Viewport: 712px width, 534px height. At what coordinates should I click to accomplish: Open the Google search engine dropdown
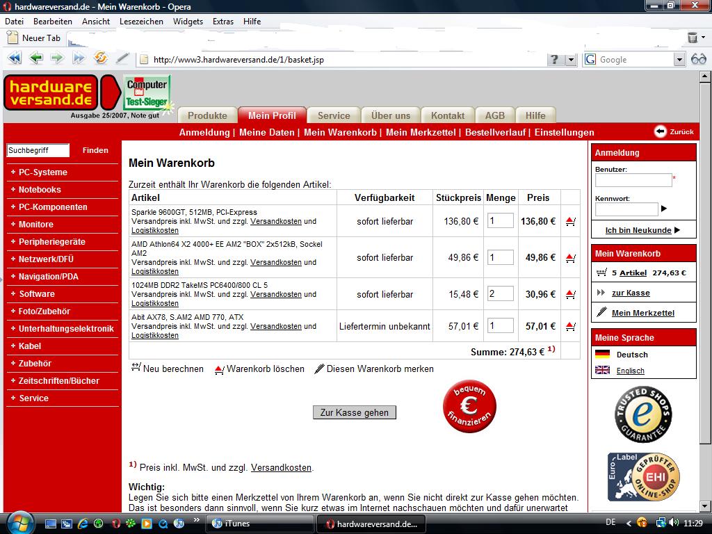[679, 60]
